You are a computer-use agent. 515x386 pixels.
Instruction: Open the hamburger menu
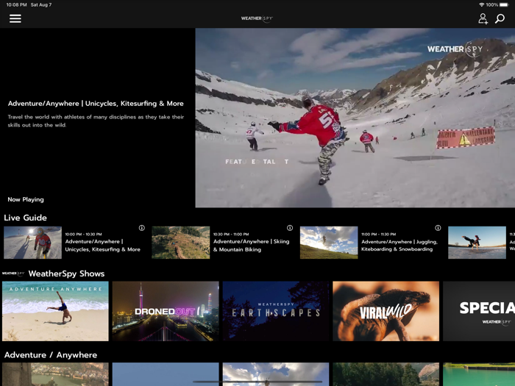[x=15, y=18]
